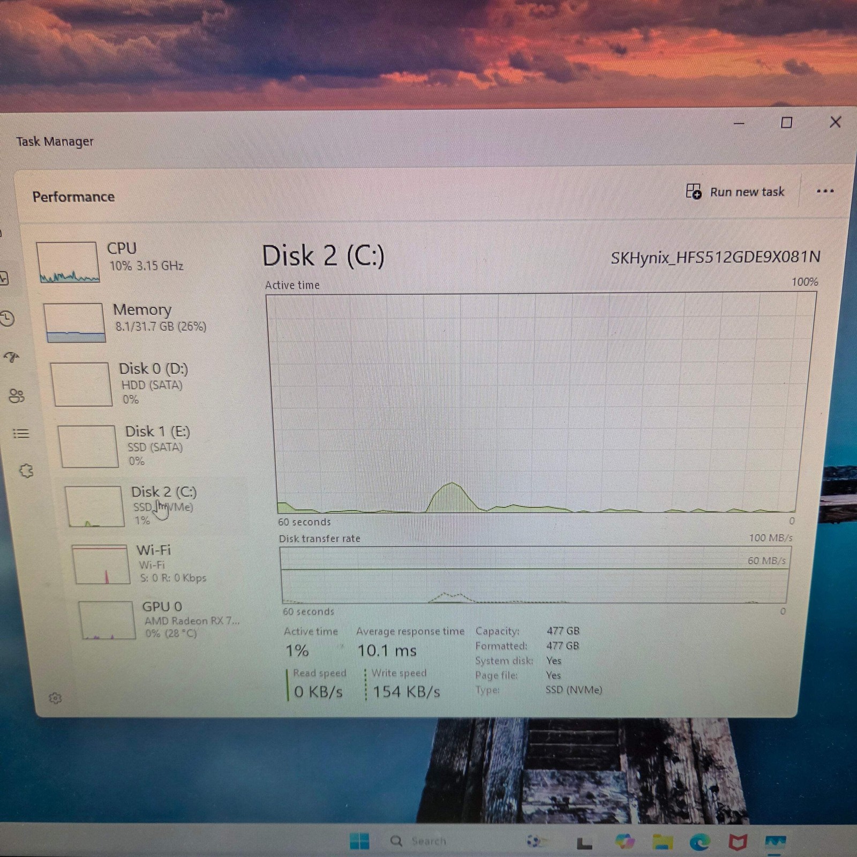Image resolution: width=857 pixels, height=857 pixels.
Task: Click the Disk 2 (C:) main heading
Action: (x=323, y=255)
